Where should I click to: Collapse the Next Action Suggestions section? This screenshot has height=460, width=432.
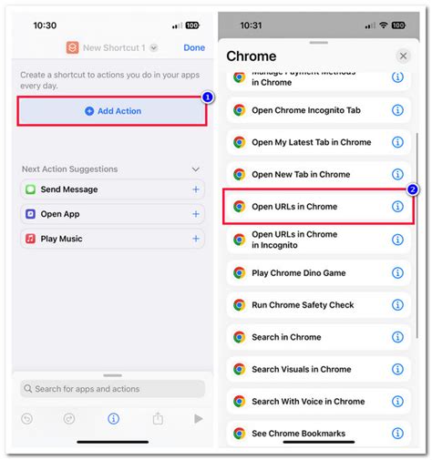pos(196,169)
